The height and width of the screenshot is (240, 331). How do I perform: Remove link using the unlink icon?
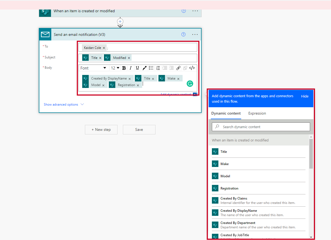[185, 68]
